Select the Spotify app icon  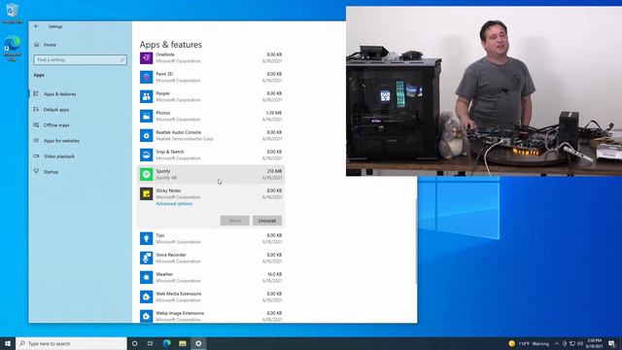click(146, 174)
